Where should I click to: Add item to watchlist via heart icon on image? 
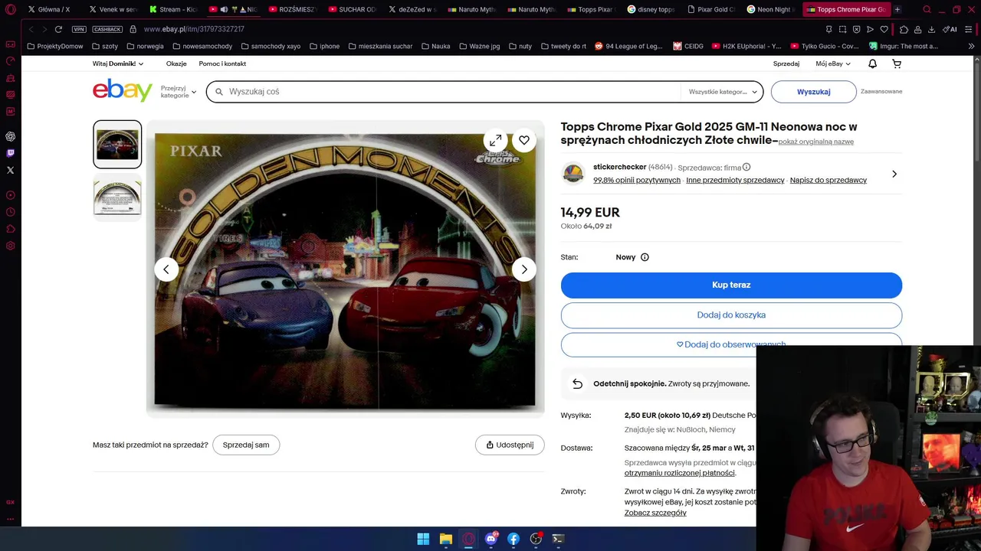coord(524,140)
